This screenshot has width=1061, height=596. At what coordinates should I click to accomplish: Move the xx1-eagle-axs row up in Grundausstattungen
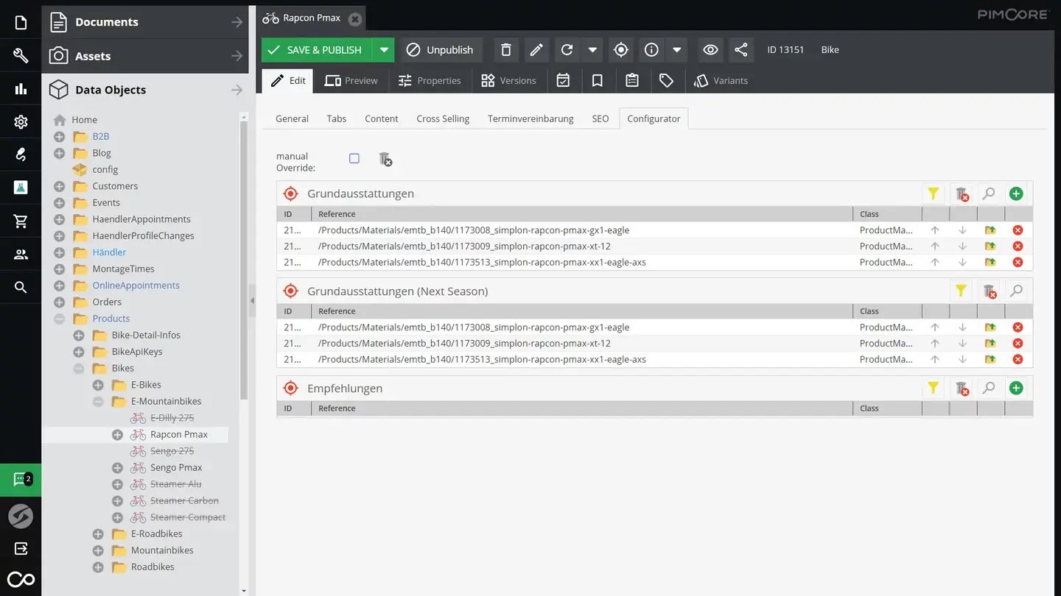[935, 262]
